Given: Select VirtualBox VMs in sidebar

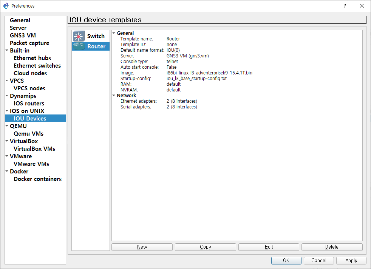Looking at the screenshot, I should 34,149.
